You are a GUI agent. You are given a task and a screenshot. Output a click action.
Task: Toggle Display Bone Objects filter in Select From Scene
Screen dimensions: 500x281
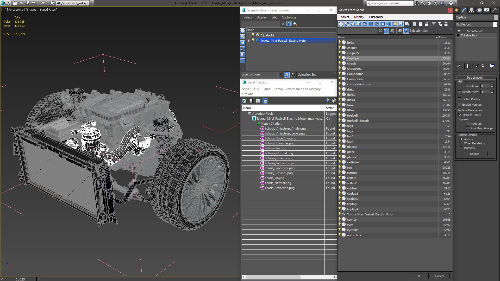389,24
